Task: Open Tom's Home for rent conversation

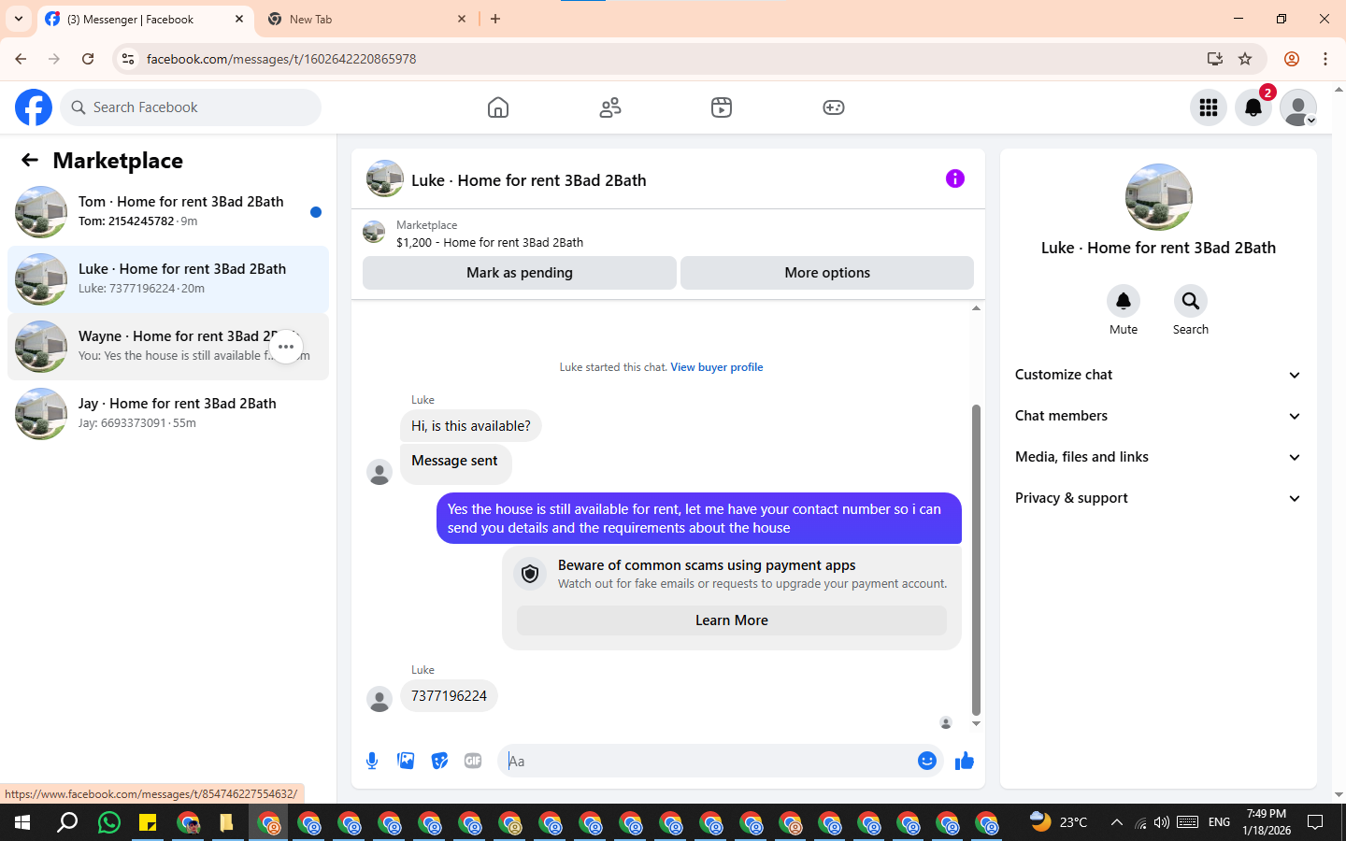Action: click(168, 212)
